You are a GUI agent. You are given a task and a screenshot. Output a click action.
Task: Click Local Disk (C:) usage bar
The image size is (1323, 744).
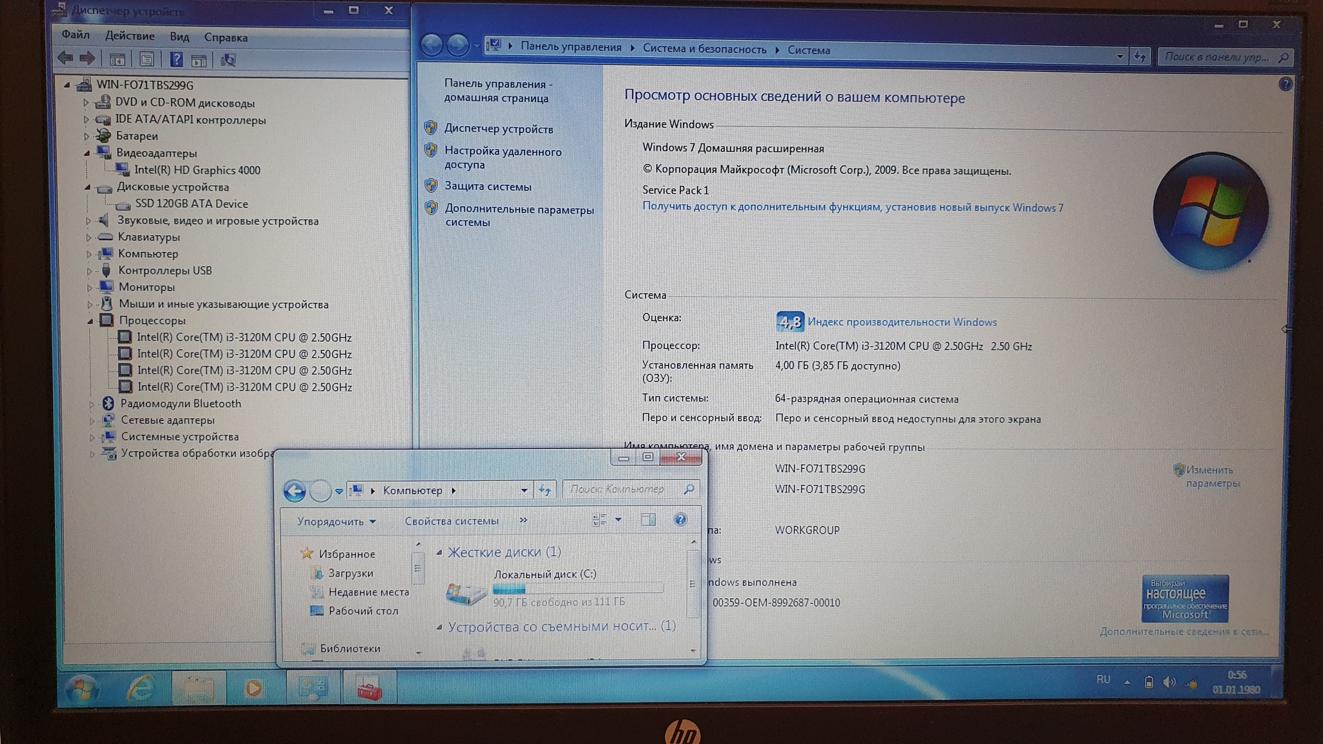pos(577,588)
